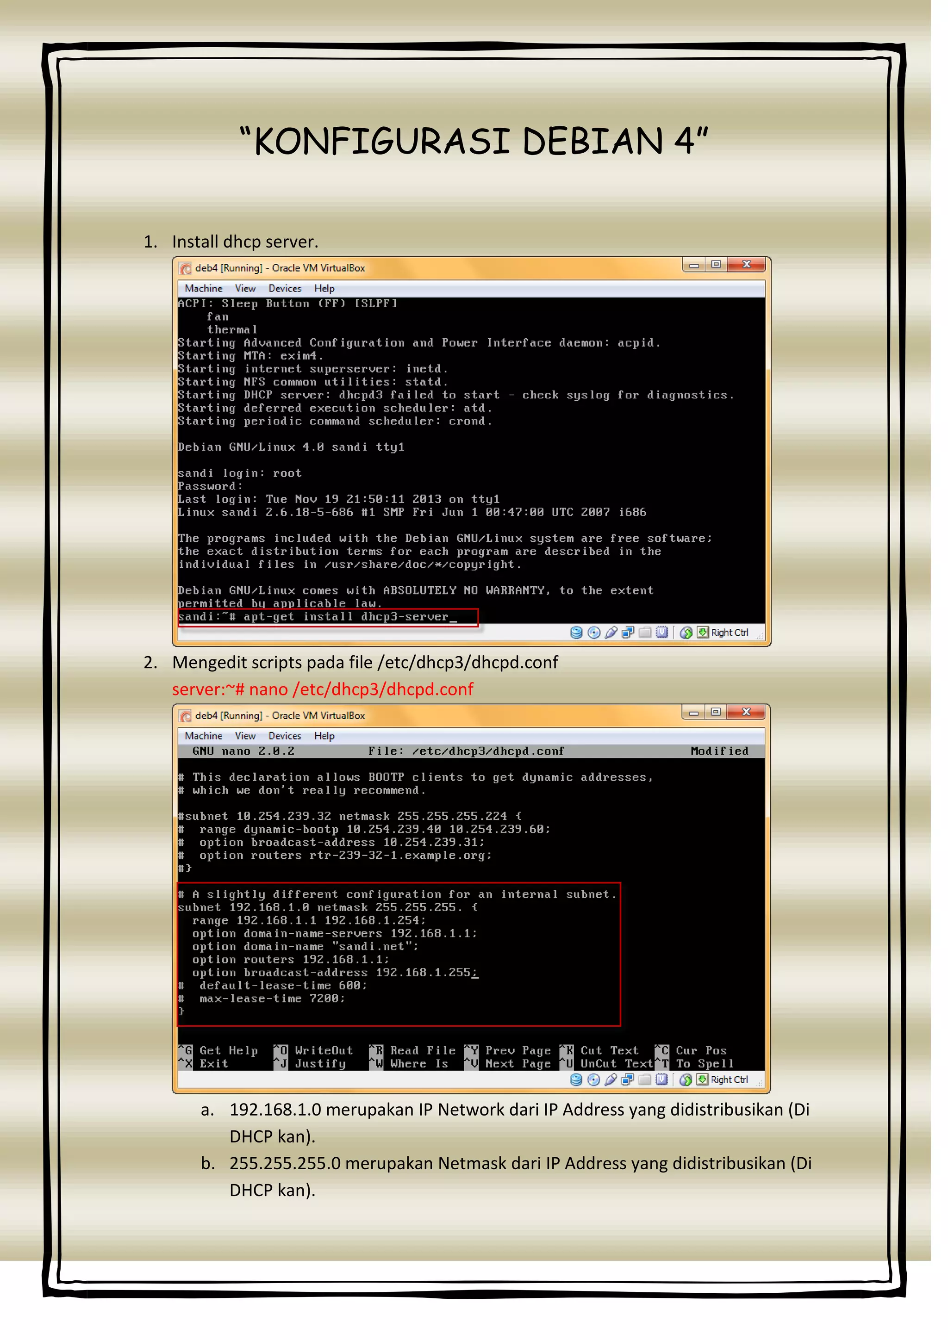Click optical disc icon in upper VirtualBox window
This screenshot has height=1340, width=948.
[594, 633]
